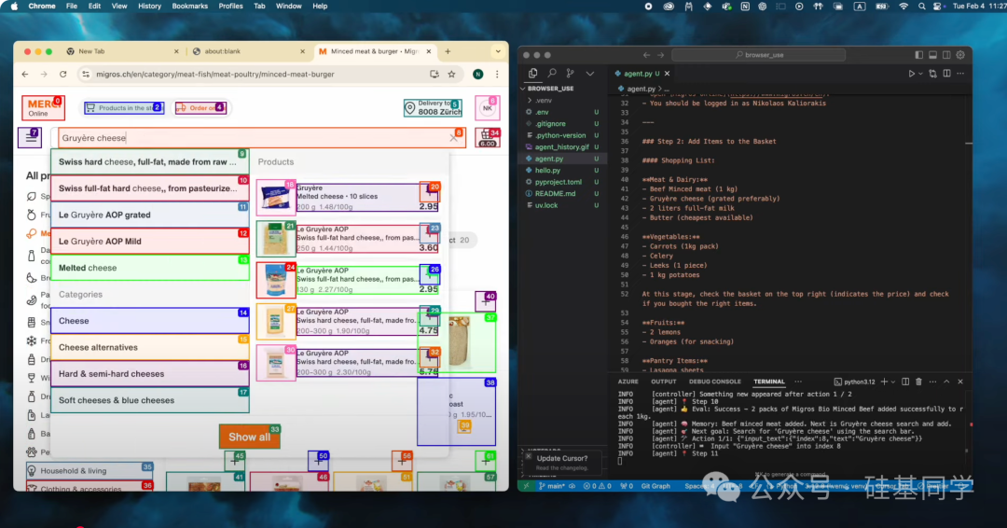1007x528 pixels.
Task: Open Chrome History menu
Action: click(x=149, y=6)
